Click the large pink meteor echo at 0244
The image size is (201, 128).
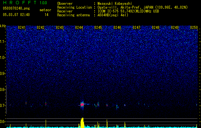pos(82,105)
